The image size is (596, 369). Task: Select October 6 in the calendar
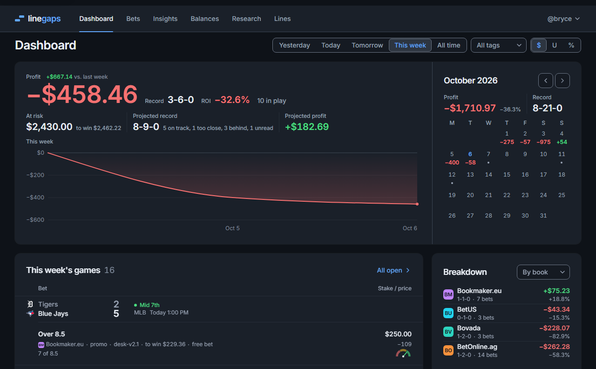point(470,158)
